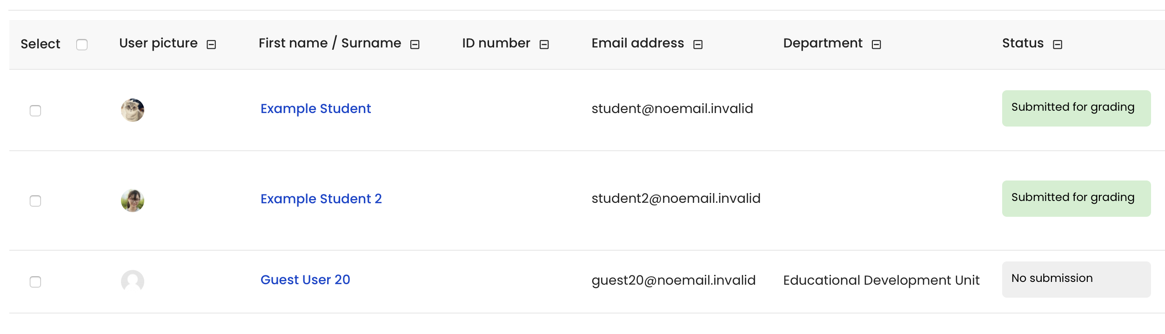Toggle the select-all checkbox in header
This screenshot has height=334, width=1165.
82,45
